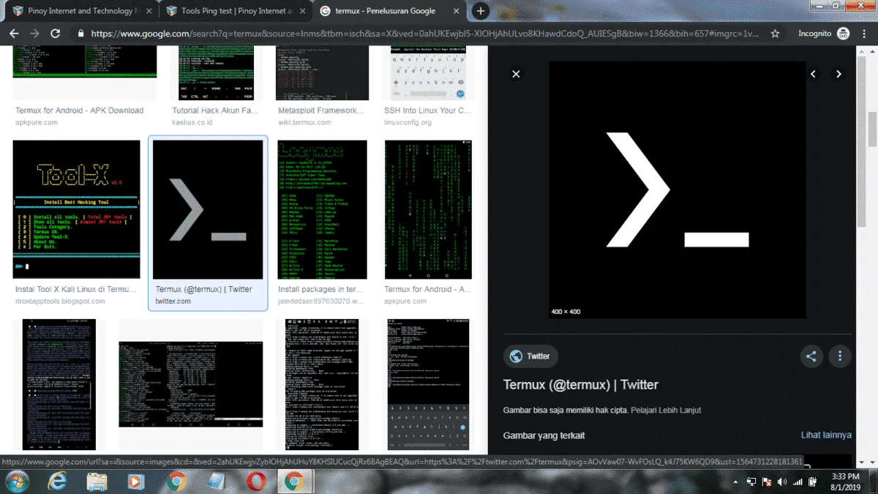Open the Tool-X hacking tool thumbnail
Screen dimensions: 878x494
pos(76,209)
